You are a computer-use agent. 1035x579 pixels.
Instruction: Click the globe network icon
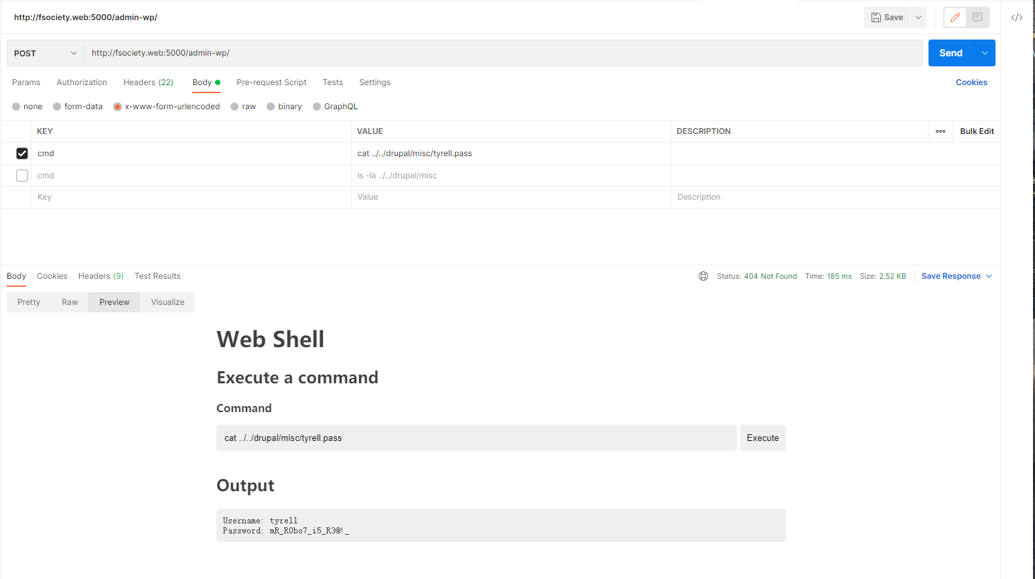click(703, 276)
